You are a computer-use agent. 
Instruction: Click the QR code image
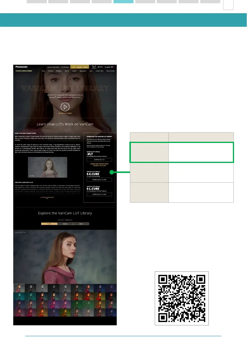point(182,299)
